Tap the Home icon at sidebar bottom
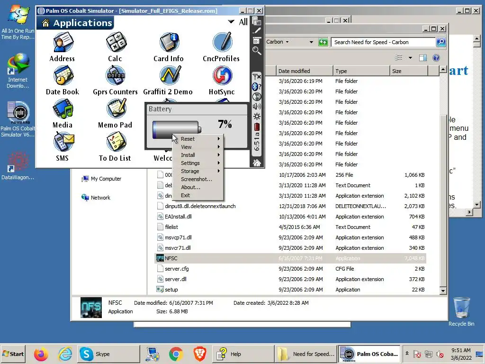This screenshot has width=485, height=364. coord(257,163)
